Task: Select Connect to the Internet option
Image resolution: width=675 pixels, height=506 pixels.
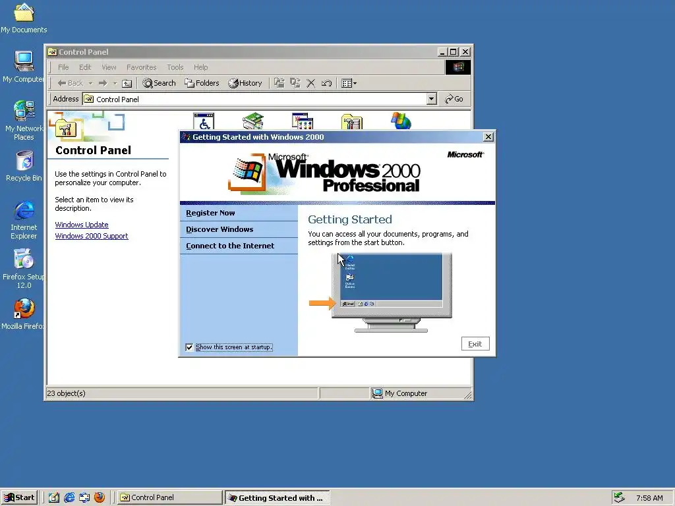Action: pos(230,246)
